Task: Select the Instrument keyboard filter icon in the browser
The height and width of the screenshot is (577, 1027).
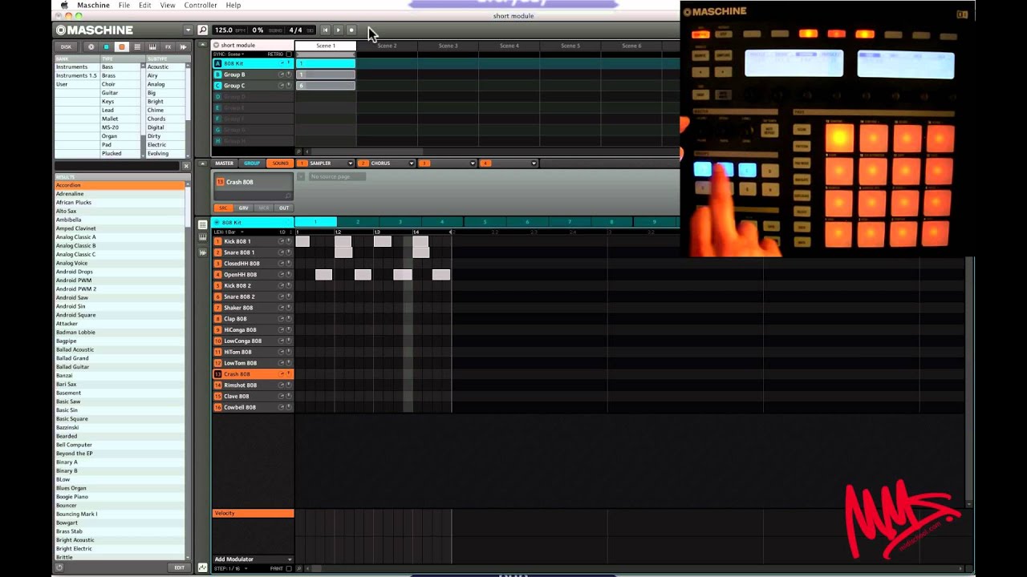Action: (x=152, y=47)
